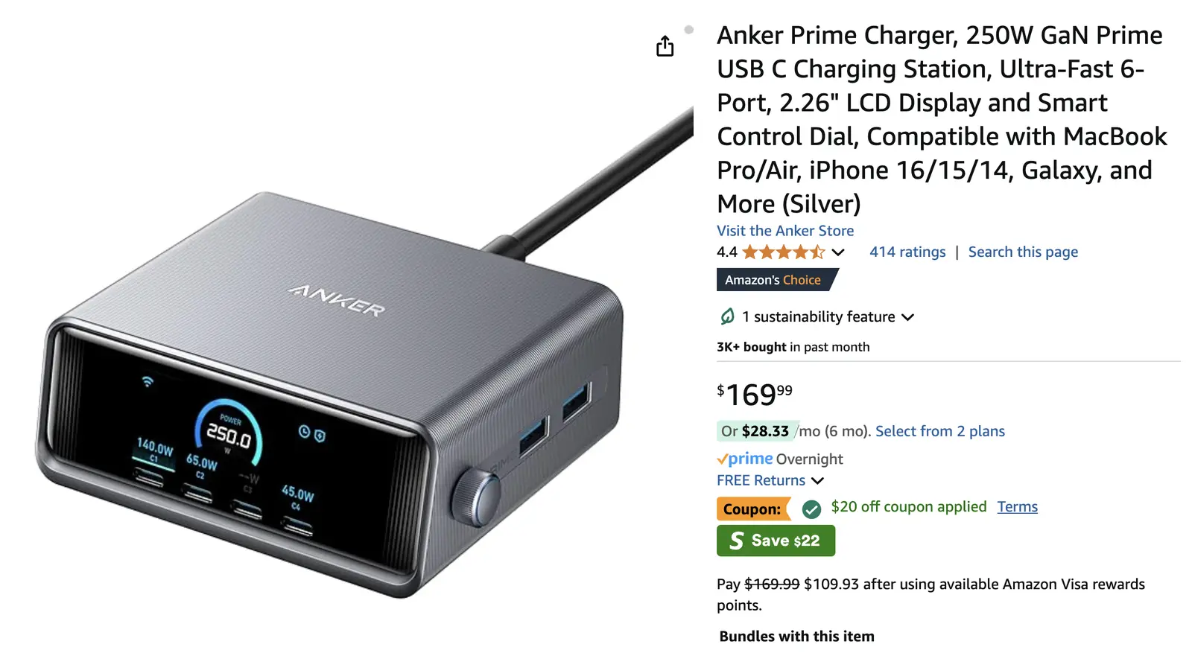Open the Amazon's Choice badge
1192x653 pixels.
(x=777, y=280)
